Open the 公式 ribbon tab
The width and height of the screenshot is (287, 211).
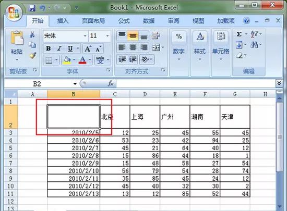coord(124,21)
